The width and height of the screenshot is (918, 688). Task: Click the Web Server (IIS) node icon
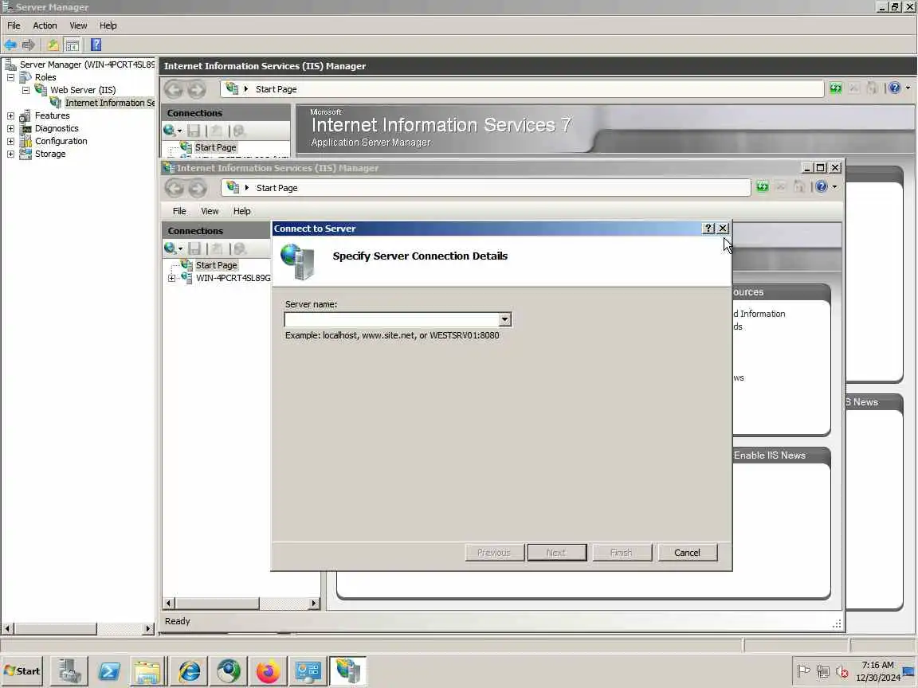(41, 89)
